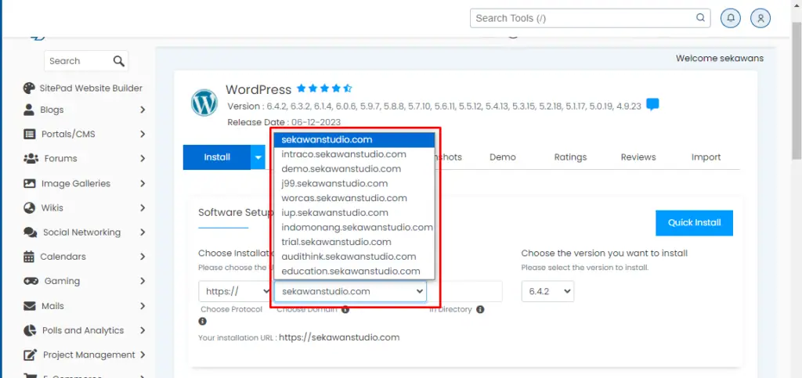Open the https:// protocol dropdown
This screenshot has height=378, width=802.
tap(235, 291)
